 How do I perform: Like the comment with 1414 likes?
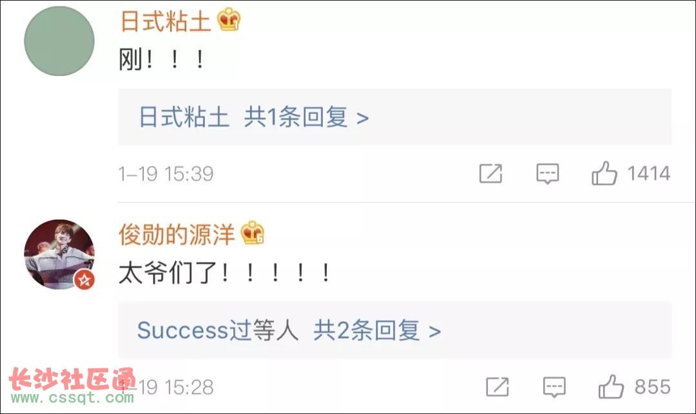[604, 173]
